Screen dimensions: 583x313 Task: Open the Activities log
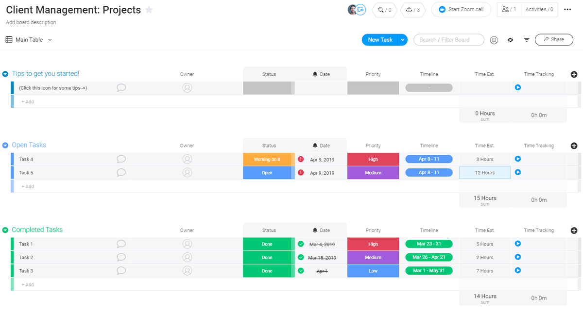[x=539, y=10]
